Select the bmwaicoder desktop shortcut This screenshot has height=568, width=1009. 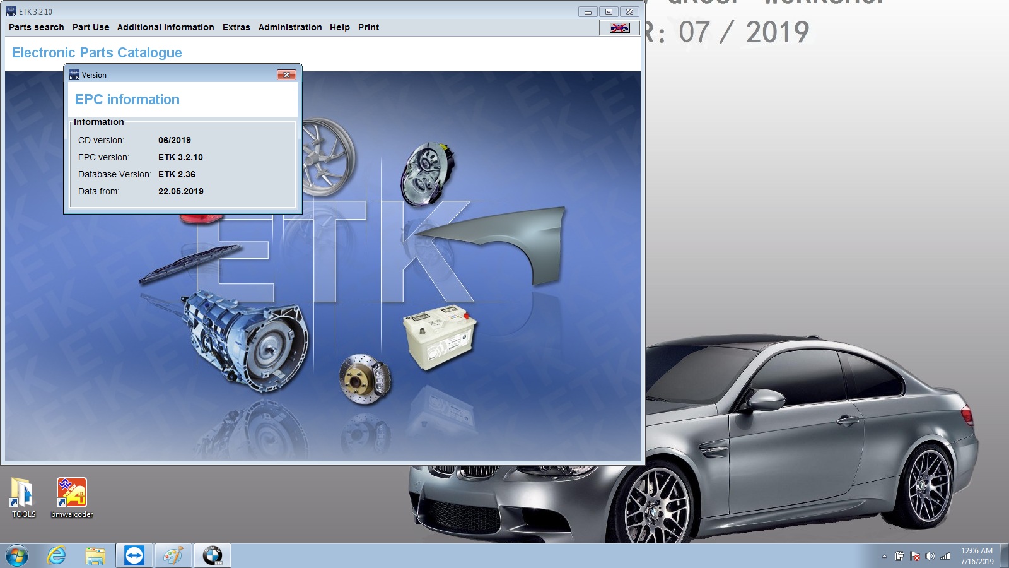pyautogui.click(x=72, y=498)
